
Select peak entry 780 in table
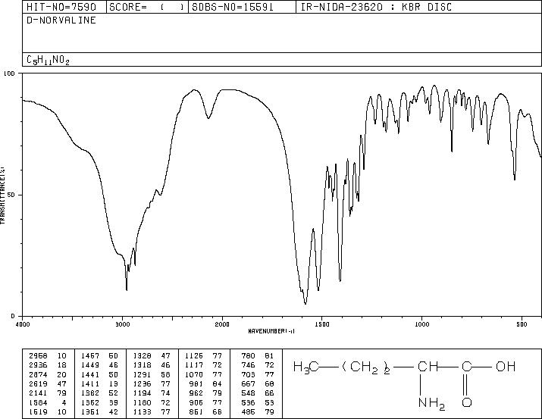(258, 355)
